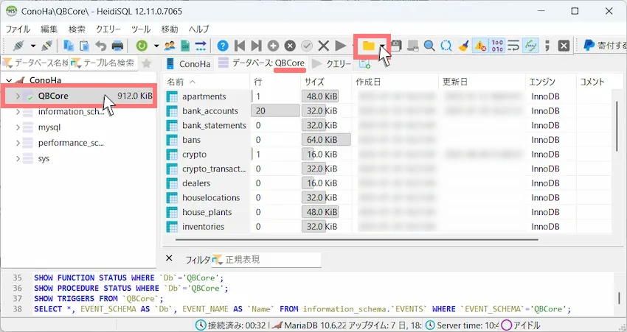The image size is (627, 332).
Task: Sort by サイズ column header
Action: click(326, 82)
